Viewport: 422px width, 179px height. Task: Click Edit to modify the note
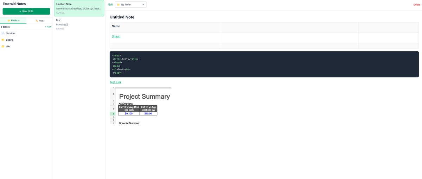(x=110, y=5)
